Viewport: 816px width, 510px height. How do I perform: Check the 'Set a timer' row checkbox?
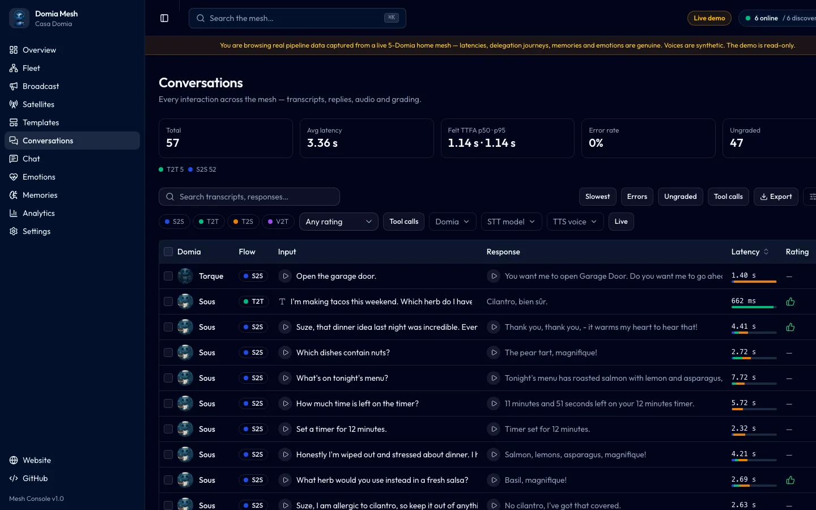168,429
